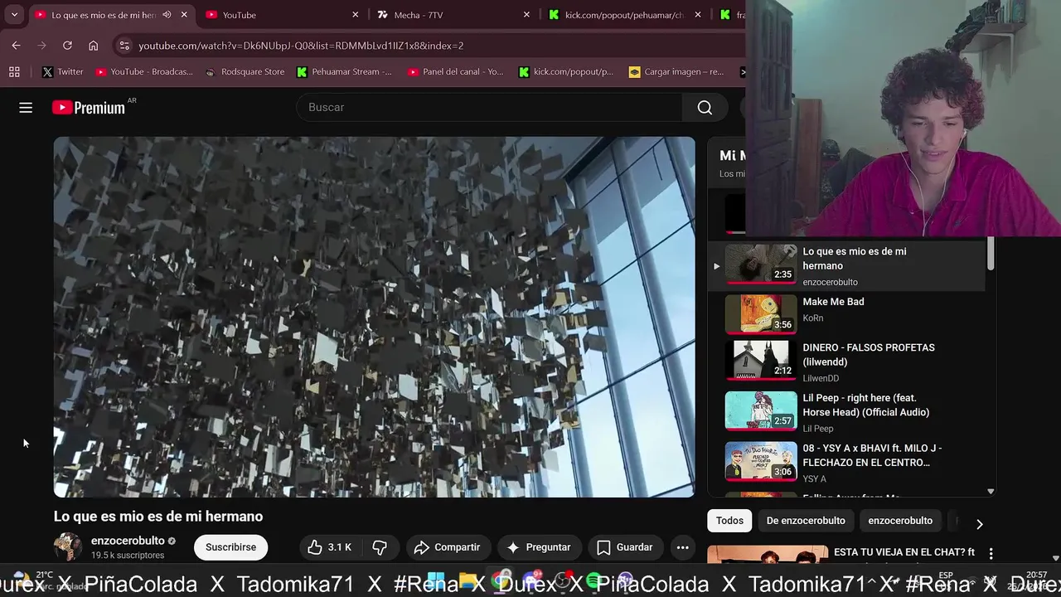Mute the playing tab via speaker icon
The image size is (1061, 597).
tap(167, 15)
